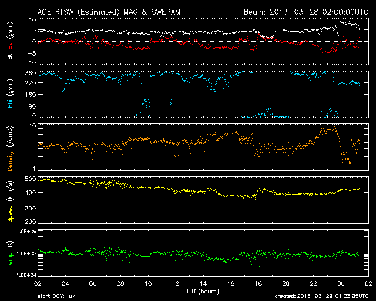
Task: Click the '270' tick label on Phi axis
Action: tap(31, 83)
